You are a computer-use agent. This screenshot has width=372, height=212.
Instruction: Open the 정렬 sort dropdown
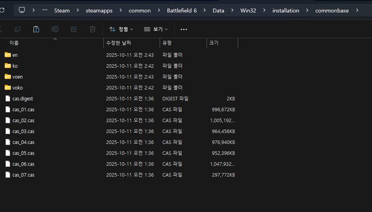click(x=121, y=29)
